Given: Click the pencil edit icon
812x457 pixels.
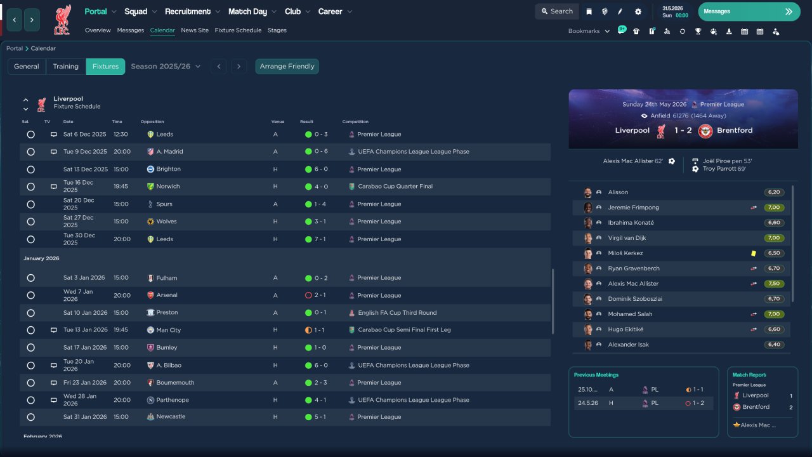Looking at the screenshot, I should coord(620,11).
